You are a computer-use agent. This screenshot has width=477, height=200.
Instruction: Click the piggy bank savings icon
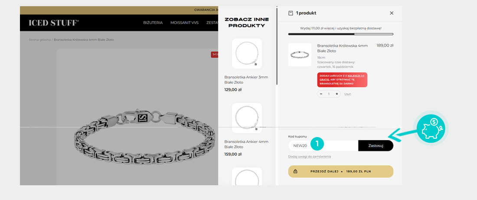pos(431,128)
